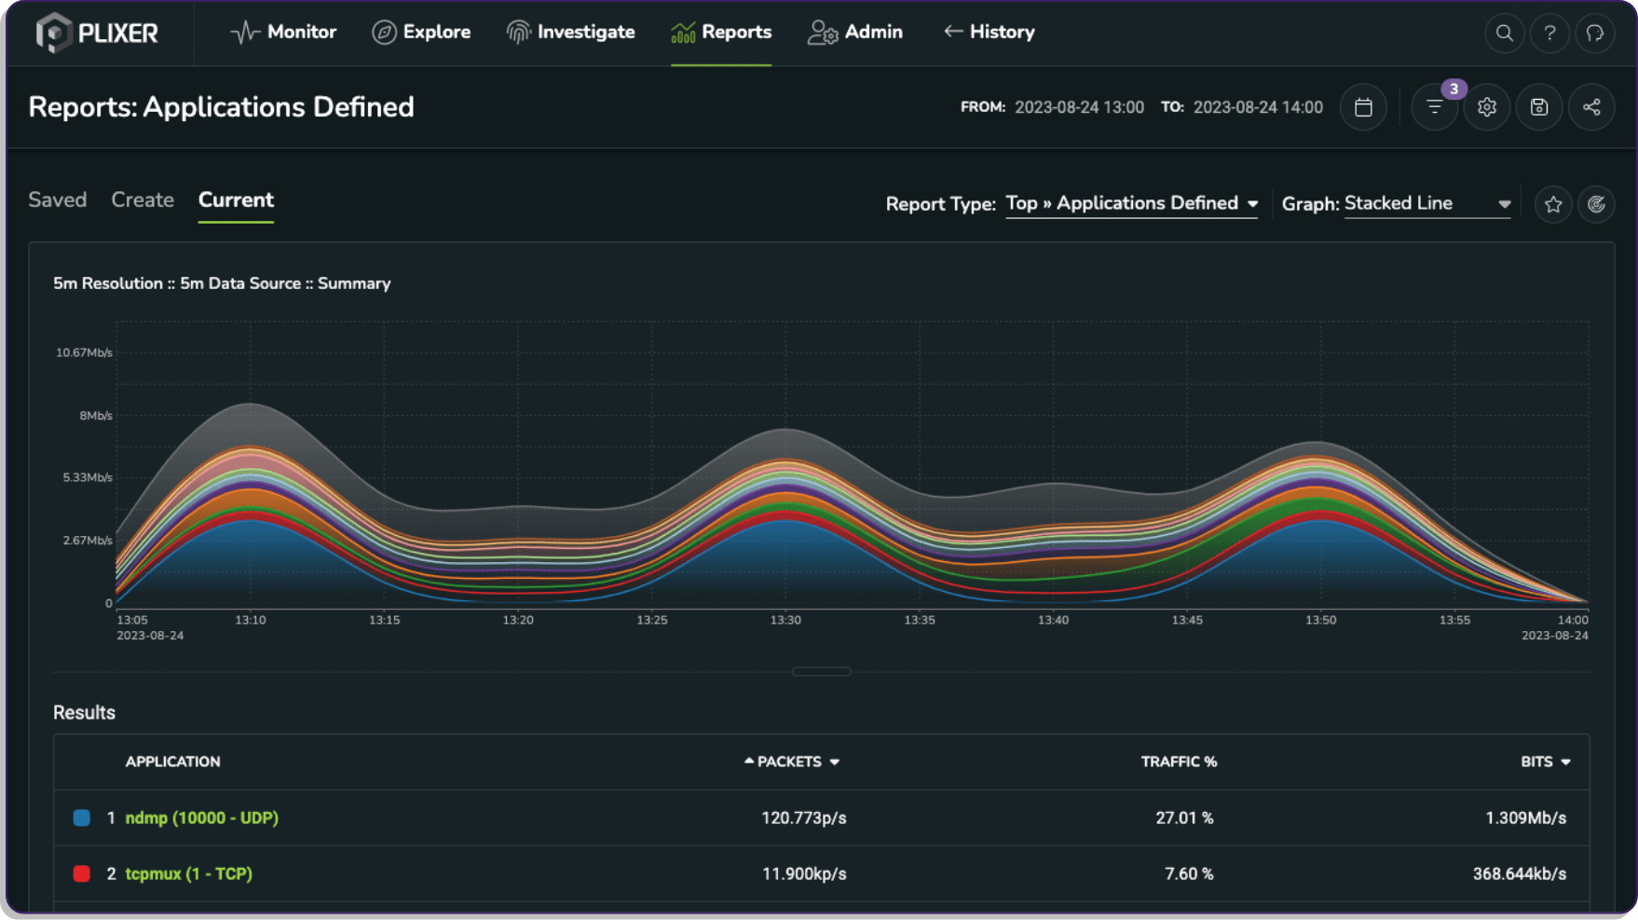Viewport: 1638px width, 920px height.
Task: Open the report settings gear
Action: click(x=1486, y=107)
